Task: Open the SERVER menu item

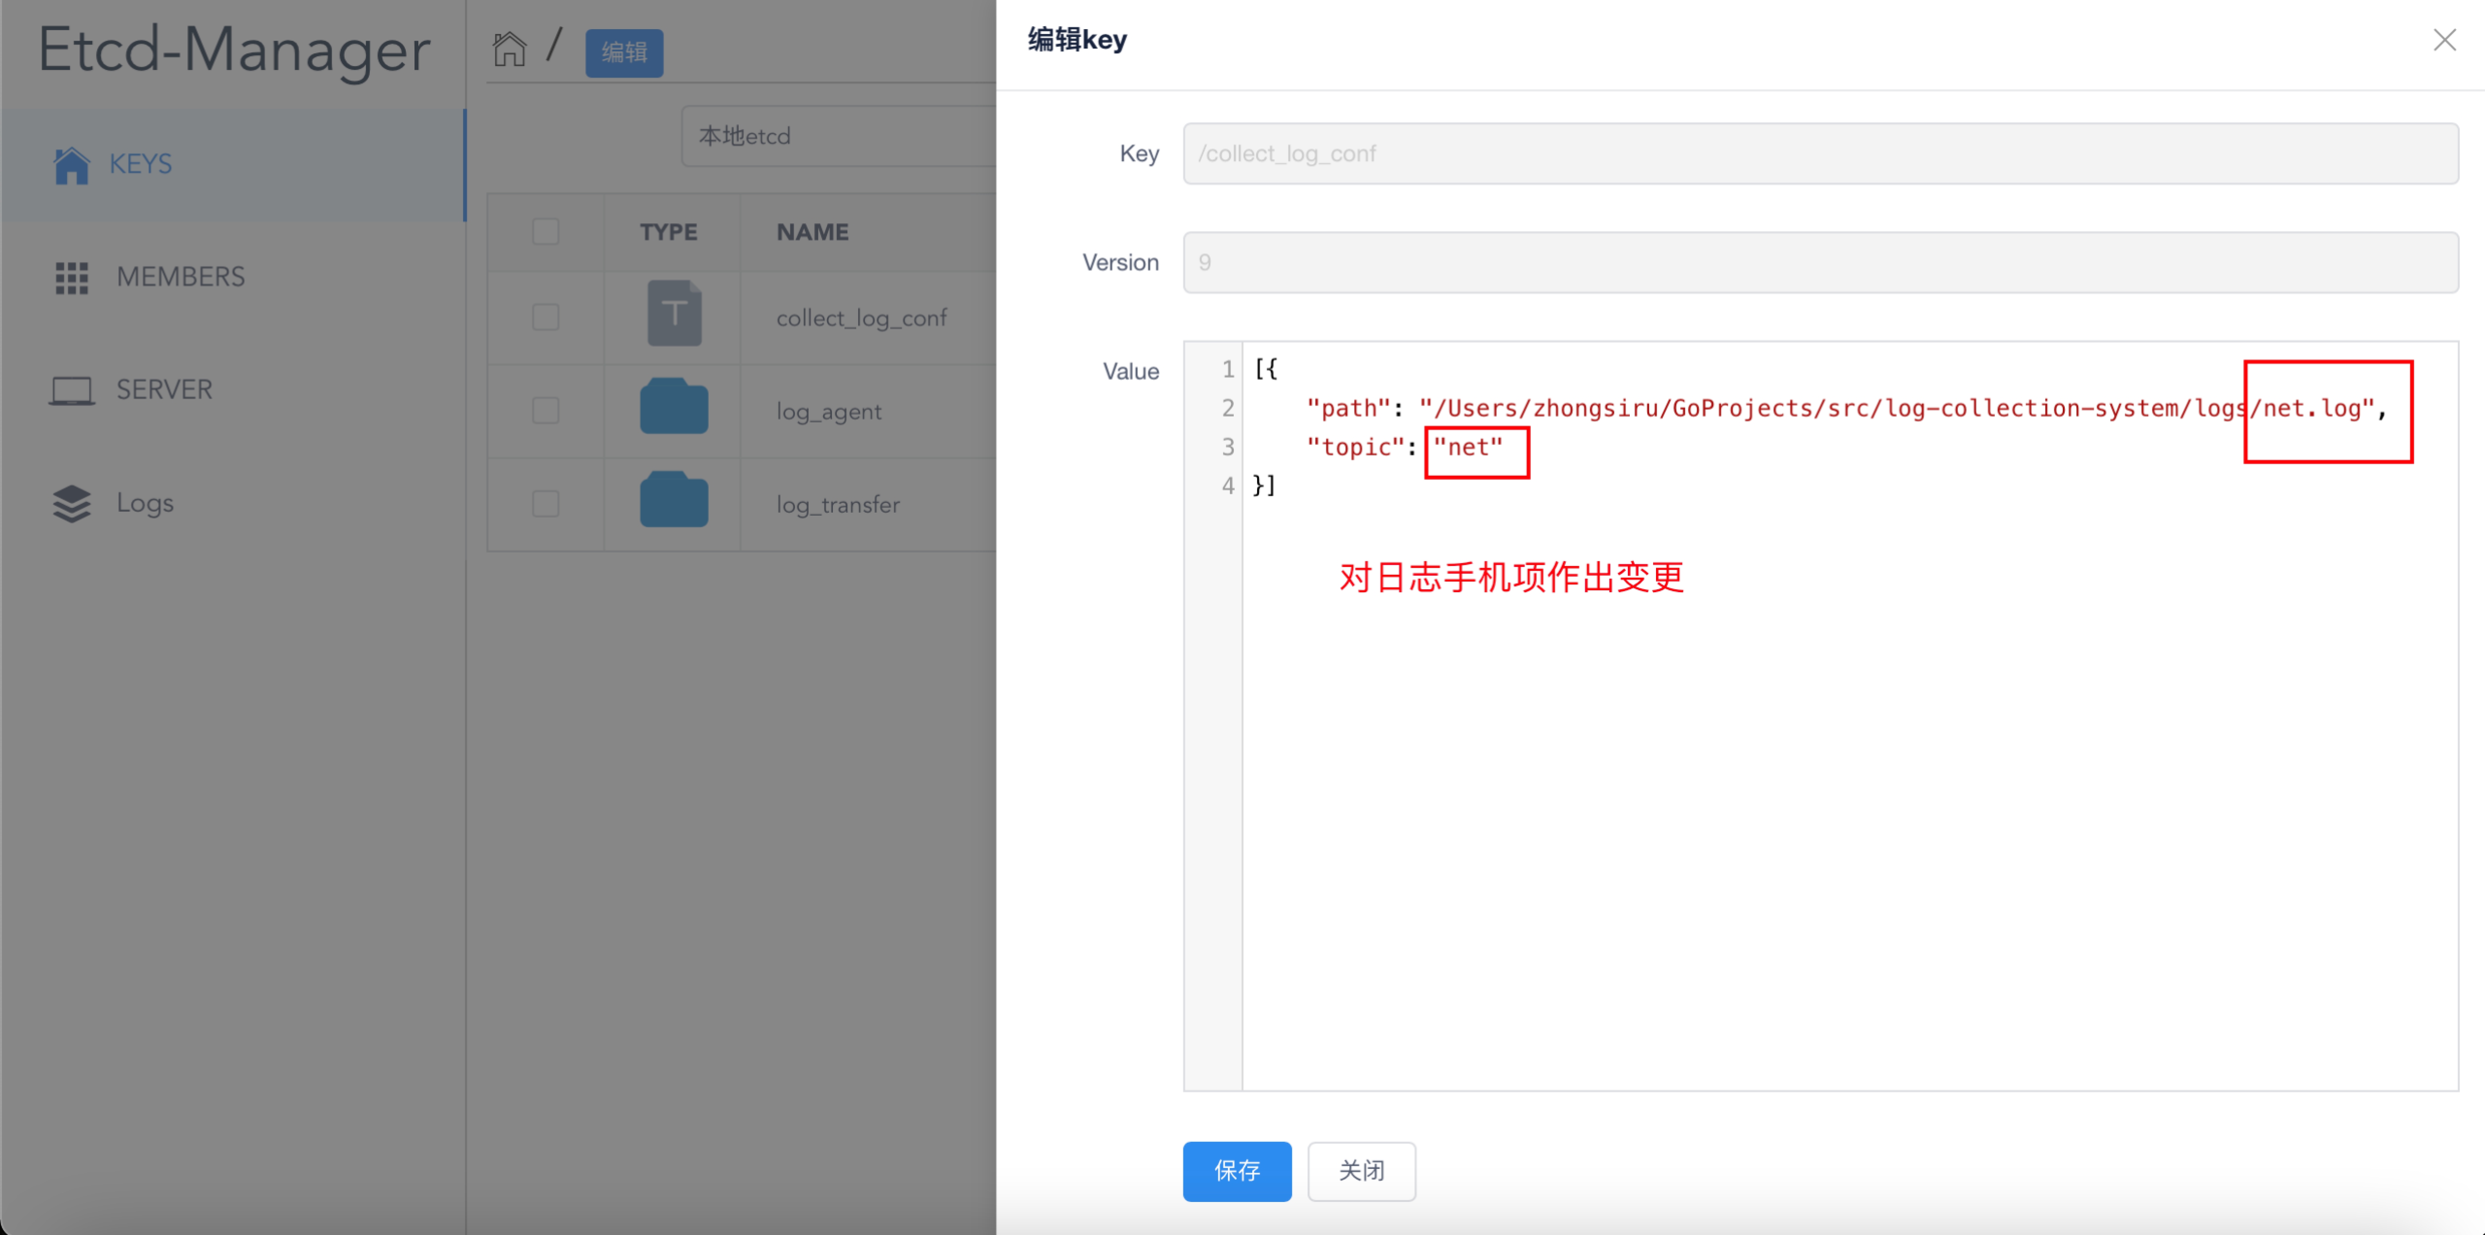Action: point(232,391)
